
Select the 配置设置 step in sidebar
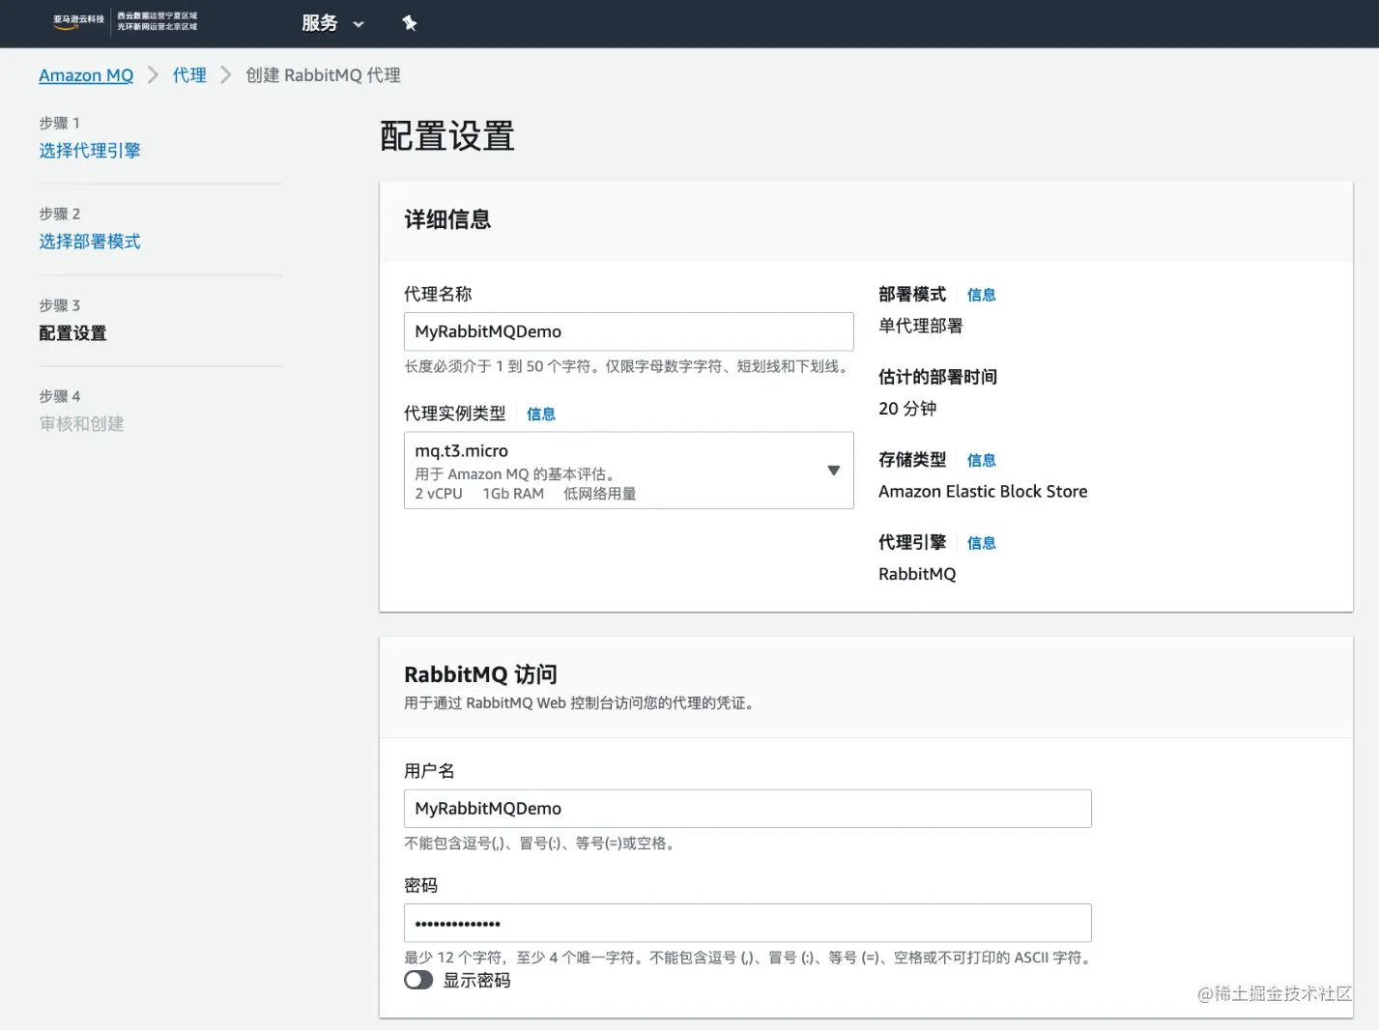click(72, 333)
